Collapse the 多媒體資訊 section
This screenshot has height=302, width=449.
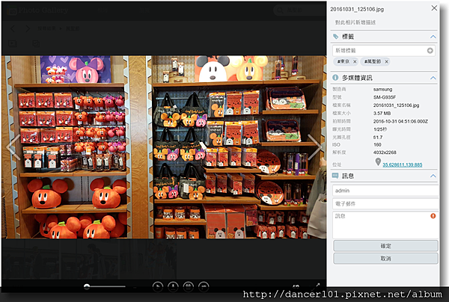point(433,78)
